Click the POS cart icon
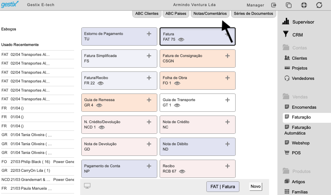The image size is (331, 195). click(x=287, y=152)
